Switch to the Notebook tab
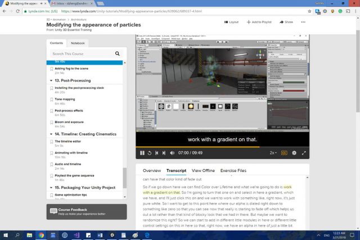The image size is (360, 240). coord(78,43)
